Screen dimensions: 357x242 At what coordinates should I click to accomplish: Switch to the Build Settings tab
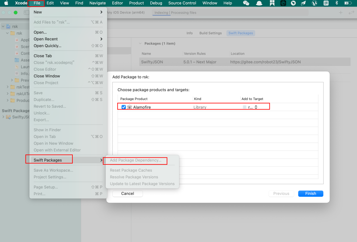(210, 33)
